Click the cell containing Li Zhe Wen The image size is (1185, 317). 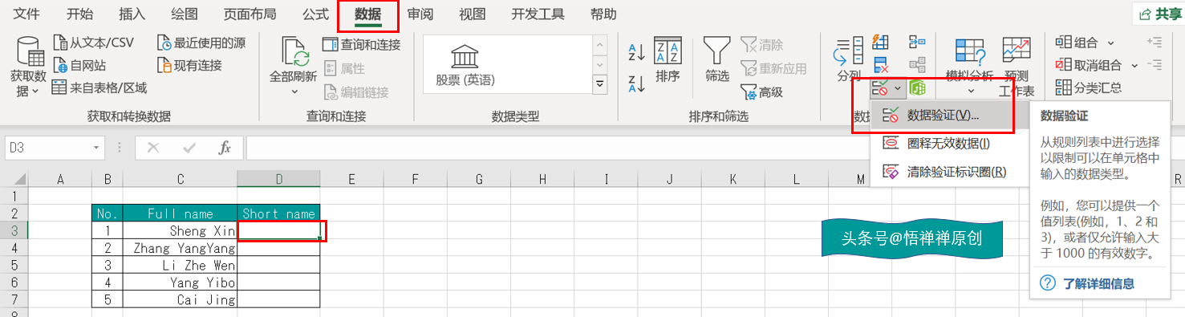(x=181, y=265)
